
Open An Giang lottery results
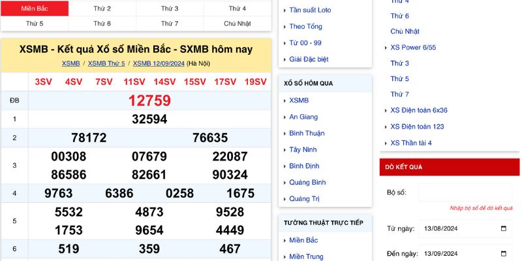[303, 117]
